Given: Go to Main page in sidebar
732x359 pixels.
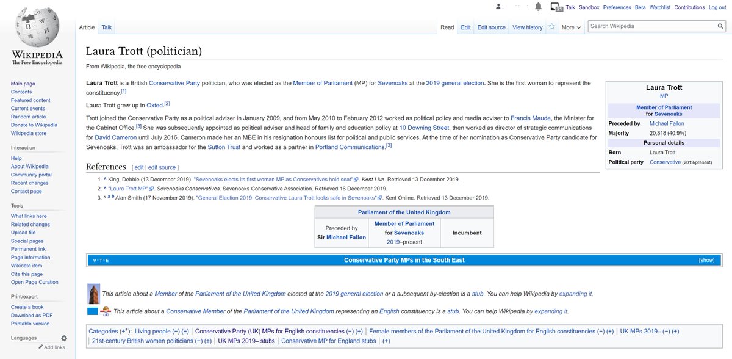Looking at the screenshot, I should (x=23, y=84).
